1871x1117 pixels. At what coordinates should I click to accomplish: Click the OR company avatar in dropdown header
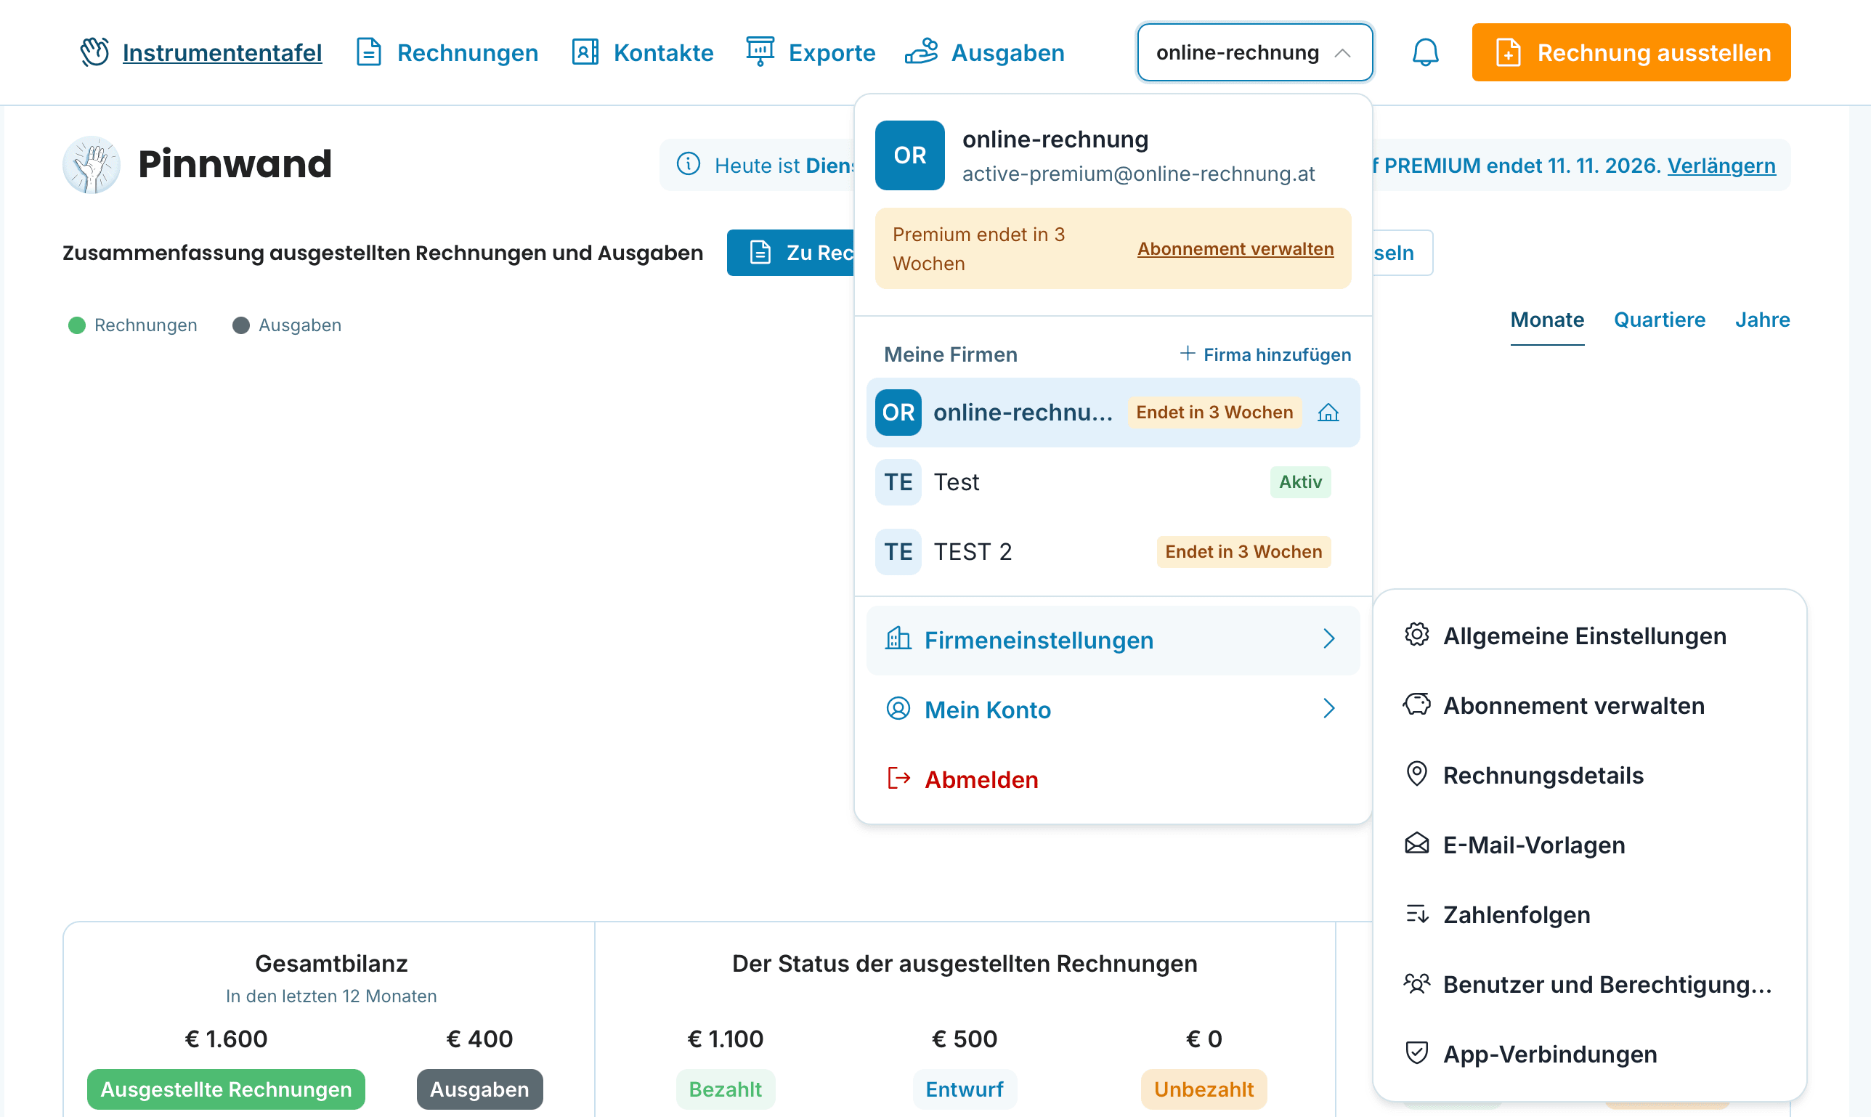(x=909, y=155)
